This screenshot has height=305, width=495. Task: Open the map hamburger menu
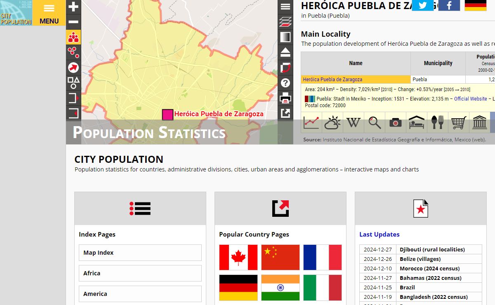pyautogui.click(x=285, y=7)
